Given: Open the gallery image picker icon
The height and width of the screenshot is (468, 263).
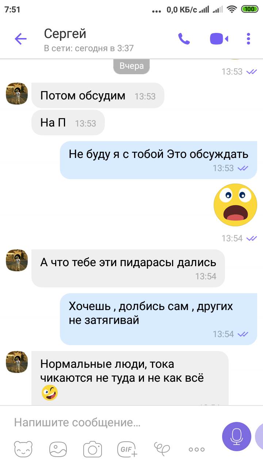Looking at the screenshot, I should point(58,449).
